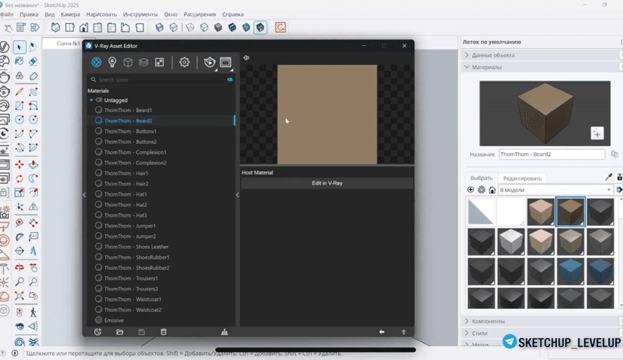Select the Rotate tool
Viewport: 623px width, 360px height.
(19, 179)
